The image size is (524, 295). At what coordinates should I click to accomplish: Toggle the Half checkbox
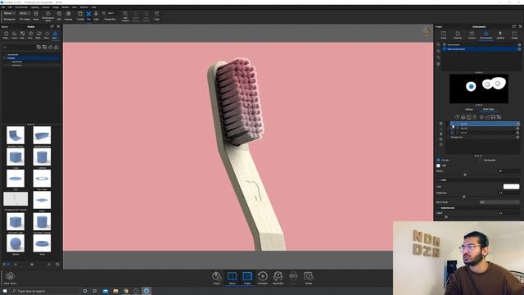click(x=439, y=166)
